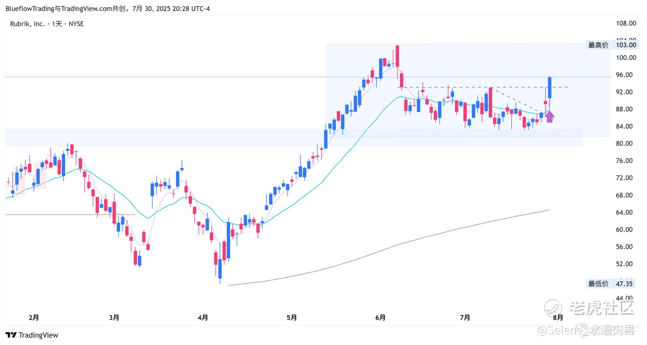Click the 5月 time axis label

tap(292, 318)
